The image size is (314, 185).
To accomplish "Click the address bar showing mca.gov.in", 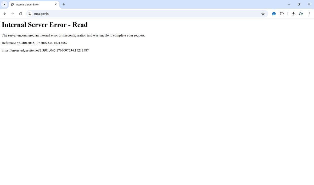I will [147, 14].
